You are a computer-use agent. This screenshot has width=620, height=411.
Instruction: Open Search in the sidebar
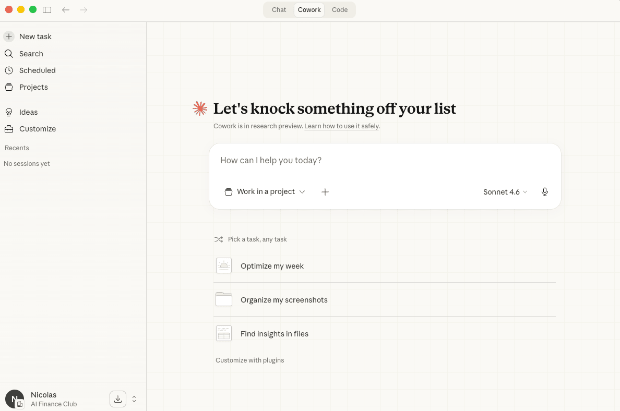tap(31, 54)
